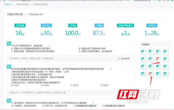The image size is (174, 110).
Task: Click statement ② about 碱式滴定管用蒸馏水洗
Action: tap(32, 74)
